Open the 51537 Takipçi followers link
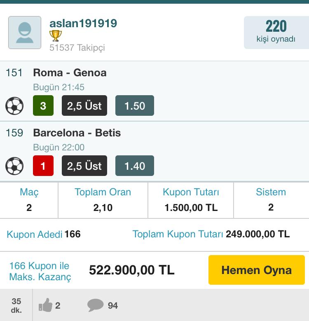 tap(77, 48)
